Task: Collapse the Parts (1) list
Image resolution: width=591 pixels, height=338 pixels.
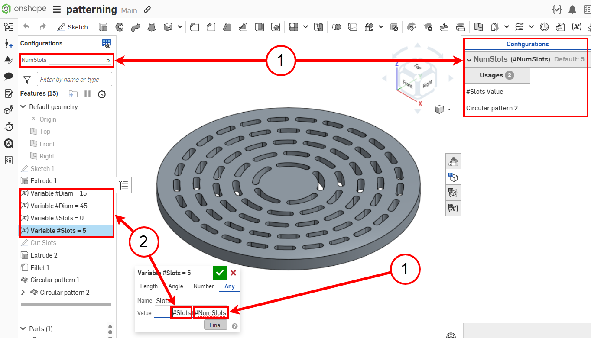Action: (x=23, y=329)
